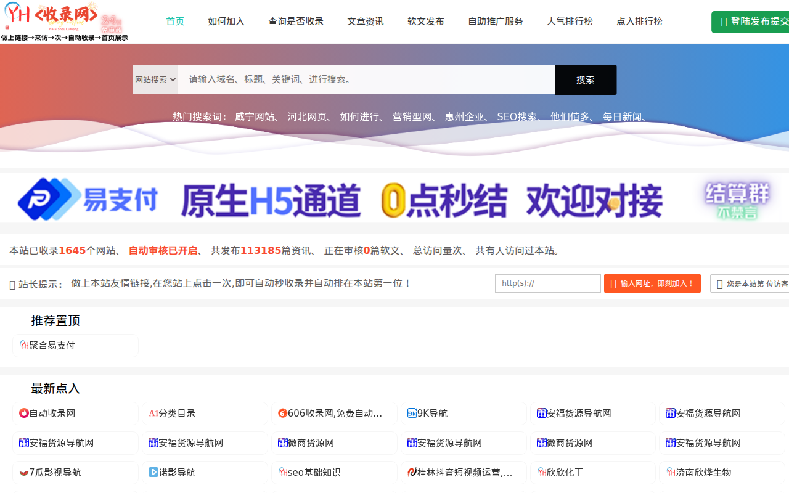Click the 桂林抖音短视频运营 red icon

pyautogui.click(x=412, y=472)
